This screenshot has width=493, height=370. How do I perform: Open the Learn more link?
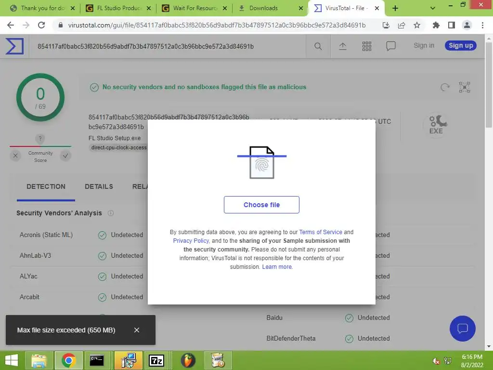tap(277, 267)
